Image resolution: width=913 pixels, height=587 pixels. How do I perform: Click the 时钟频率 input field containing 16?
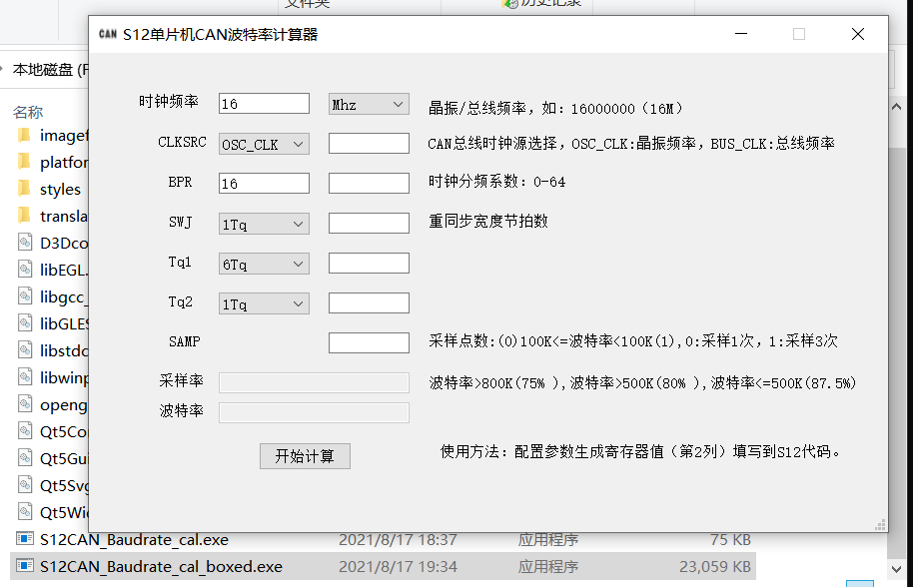tap(264, 104)
